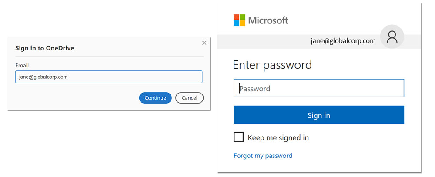Click the 'Enter password' heading
Image resolution: width=435 pixels, height=177 pixels.
pos(272,65)
